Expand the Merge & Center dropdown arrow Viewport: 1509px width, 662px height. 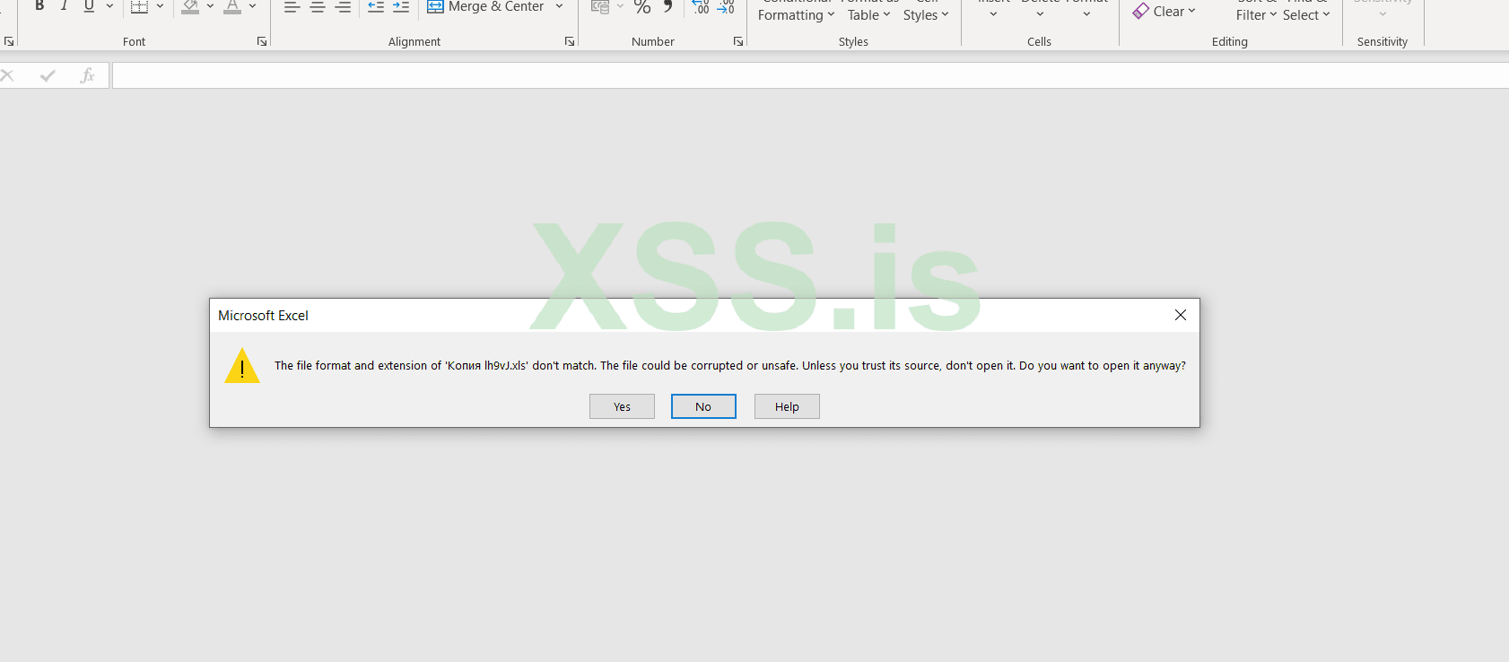[x=559, y=6]
